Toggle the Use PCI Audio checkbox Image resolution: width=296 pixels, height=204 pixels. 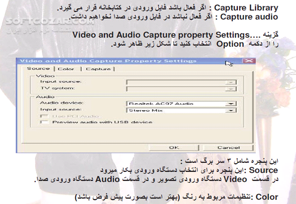(44, 116)
